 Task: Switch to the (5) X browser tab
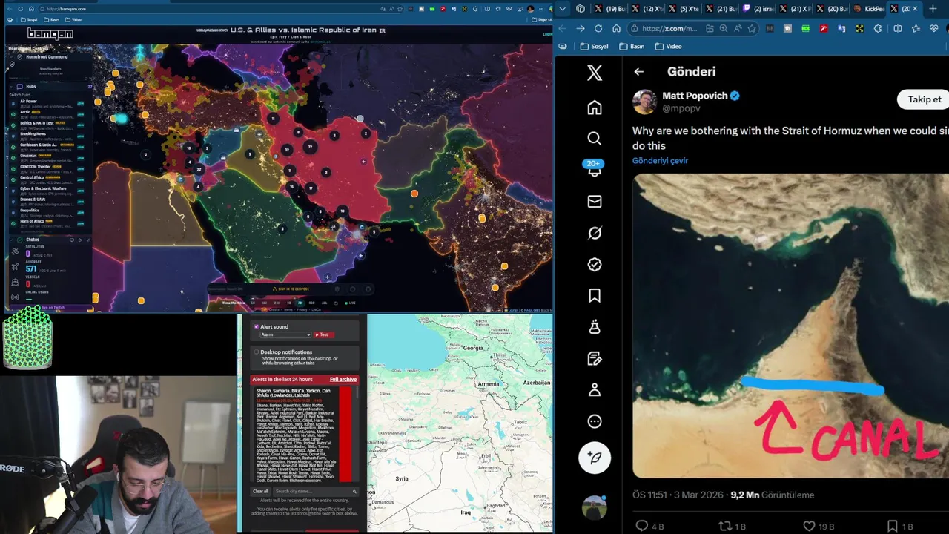coord(683,9)
